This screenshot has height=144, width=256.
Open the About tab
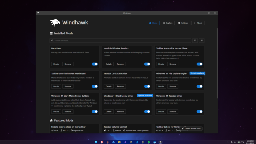(x=198, y=23)
